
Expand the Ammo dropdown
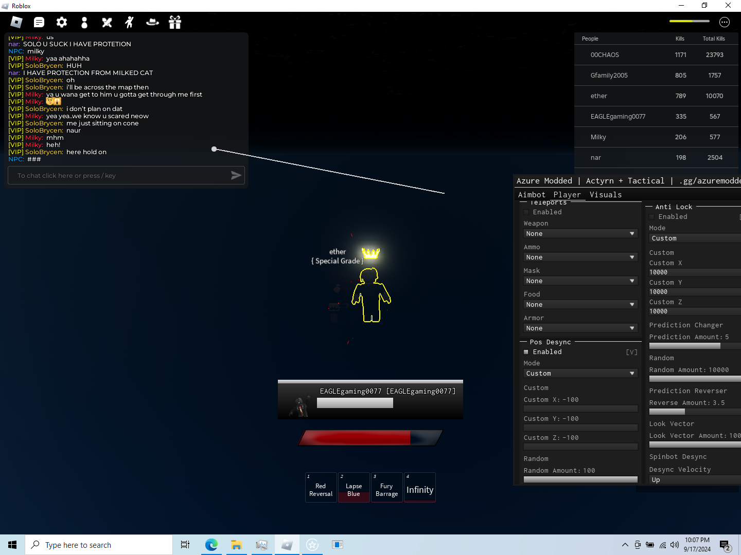(x=580, y=257)
